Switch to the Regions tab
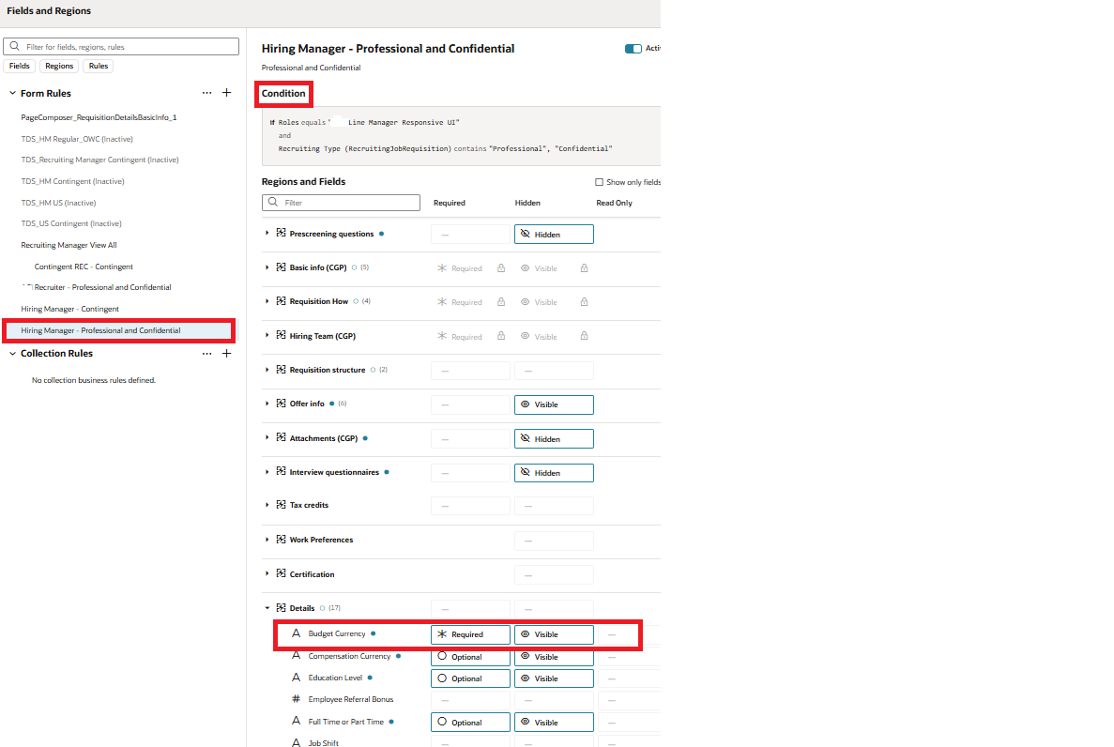 (58, 66)
